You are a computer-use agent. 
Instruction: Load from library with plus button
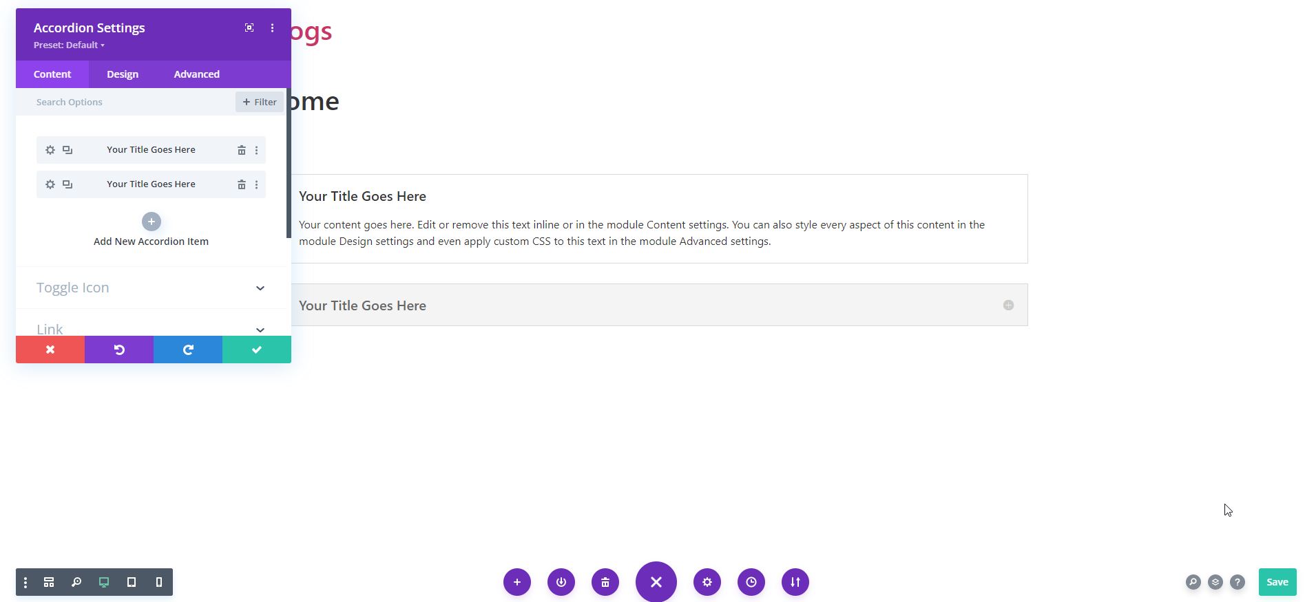[517, 582]
